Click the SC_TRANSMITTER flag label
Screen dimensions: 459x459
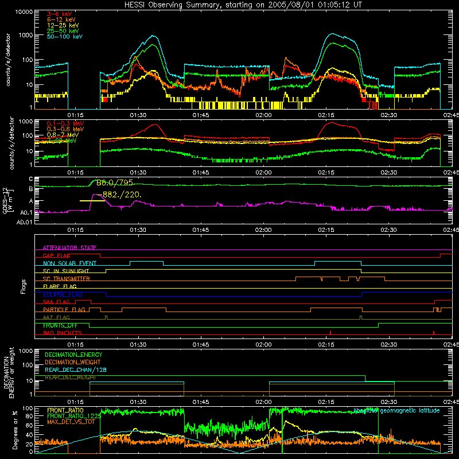67,279
